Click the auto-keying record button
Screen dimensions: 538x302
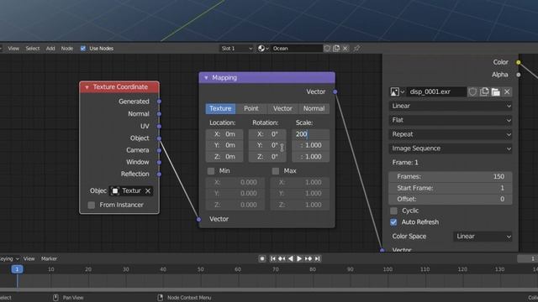[x=262, y=258]
